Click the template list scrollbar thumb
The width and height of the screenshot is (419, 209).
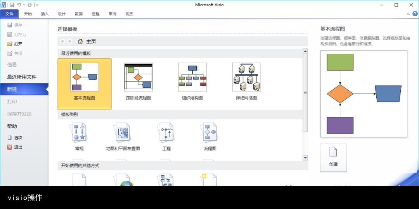[305, 93]
